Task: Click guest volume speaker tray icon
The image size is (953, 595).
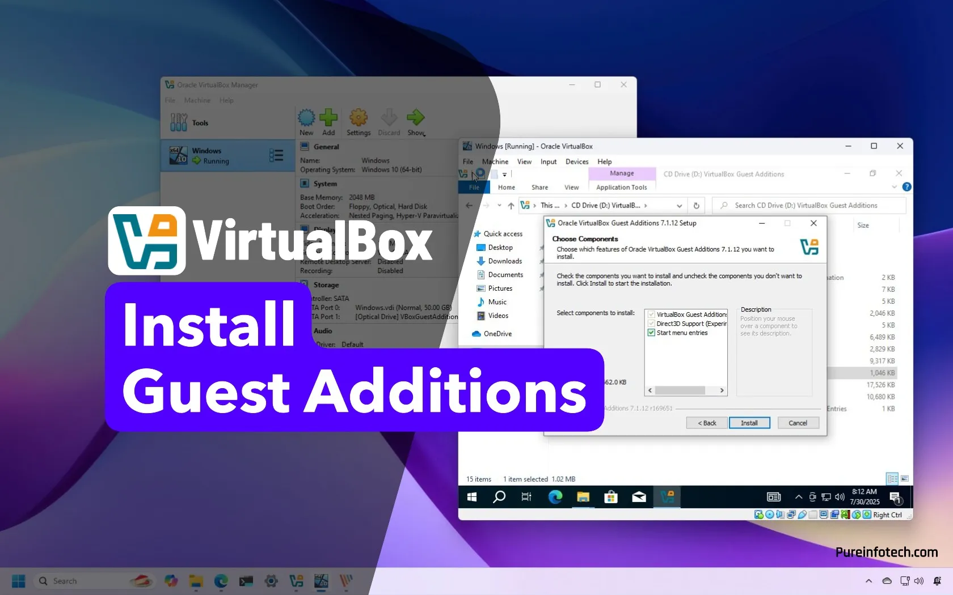Action: (x=840, y=497)
